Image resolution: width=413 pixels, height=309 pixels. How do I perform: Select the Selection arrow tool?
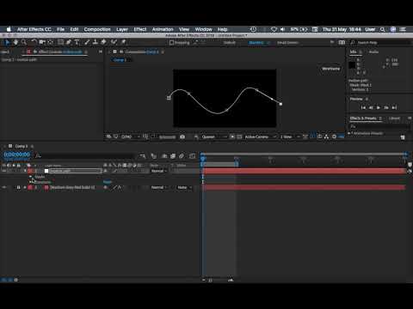(7, 42)
